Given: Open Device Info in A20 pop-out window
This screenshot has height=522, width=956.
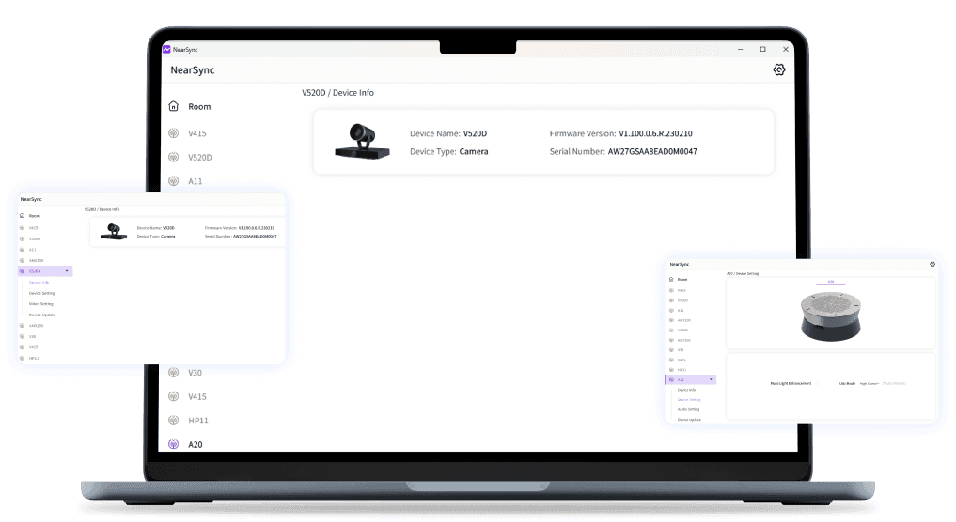Looking at the screenshot, I should (686, 390).
